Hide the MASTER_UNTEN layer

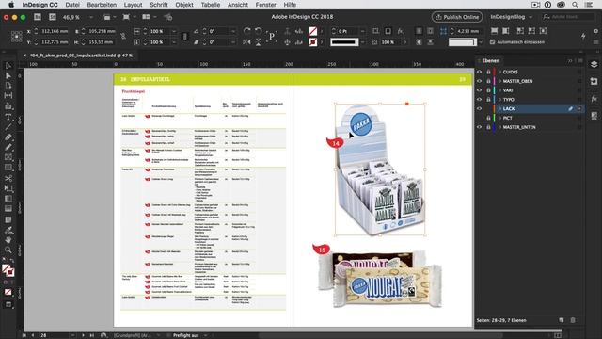coord(479,127)
